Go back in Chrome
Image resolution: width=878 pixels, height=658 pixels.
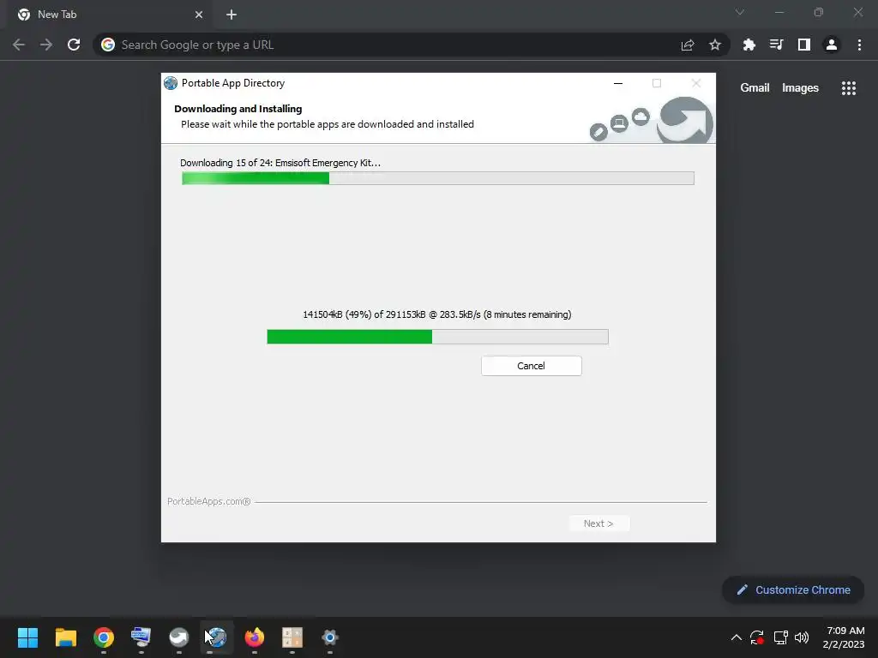(x=19, y=45)
